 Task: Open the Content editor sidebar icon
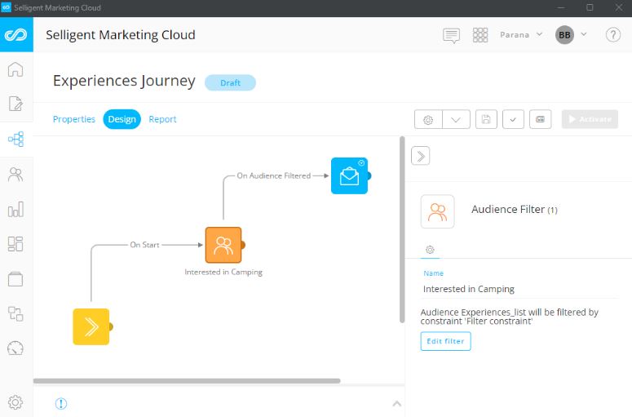point(15,104)
